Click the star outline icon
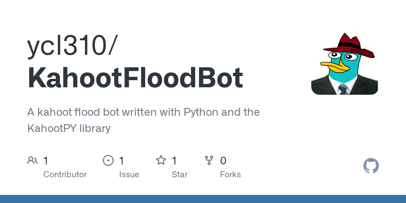The image size is (406, 203). click(x=161, y=160)
